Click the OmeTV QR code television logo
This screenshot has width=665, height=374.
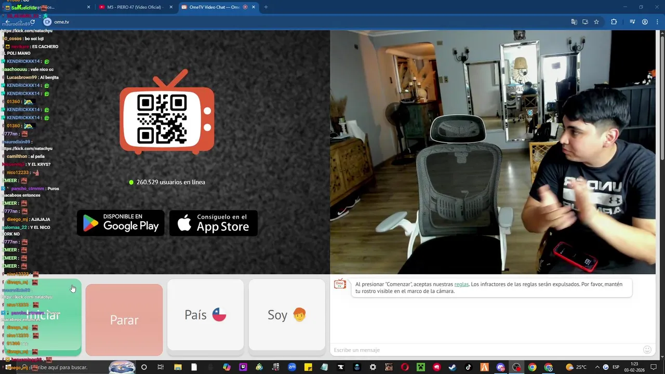click(167, 113)
